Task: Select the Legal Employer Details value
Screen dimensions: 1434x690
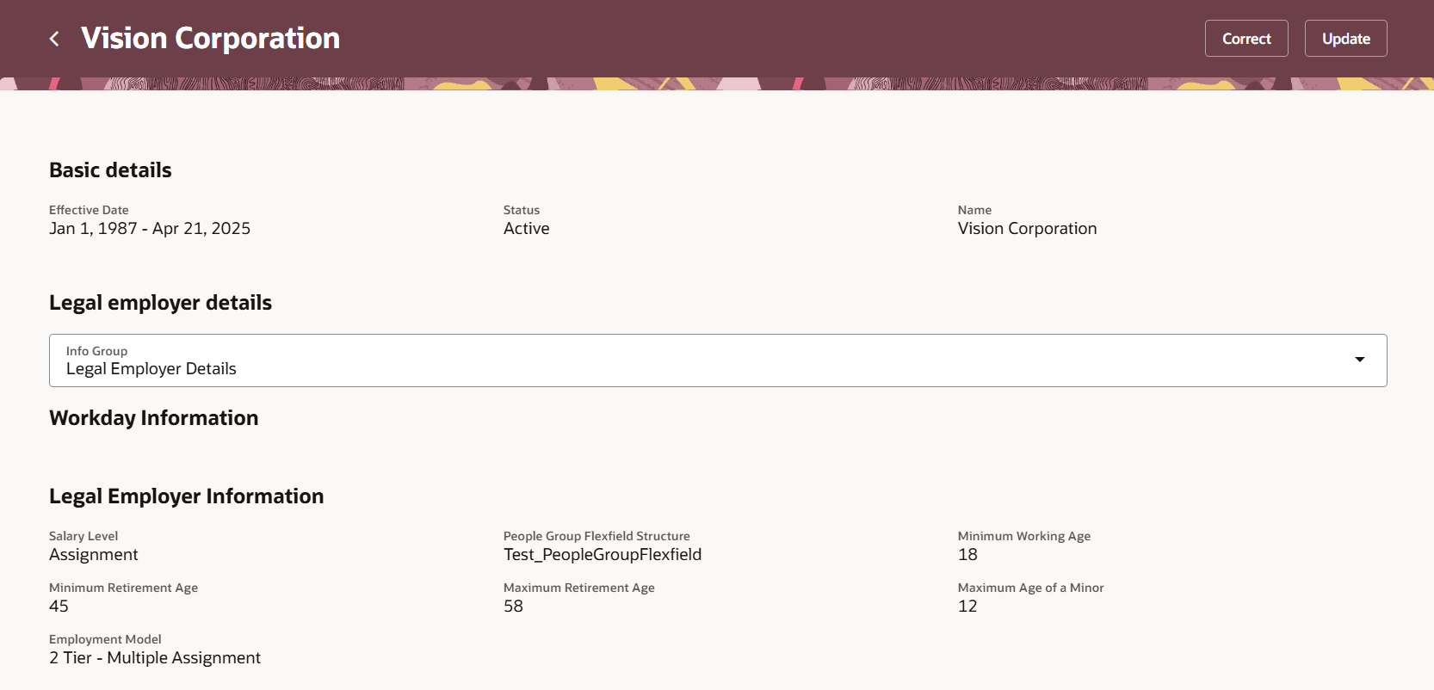Action: 151,369
